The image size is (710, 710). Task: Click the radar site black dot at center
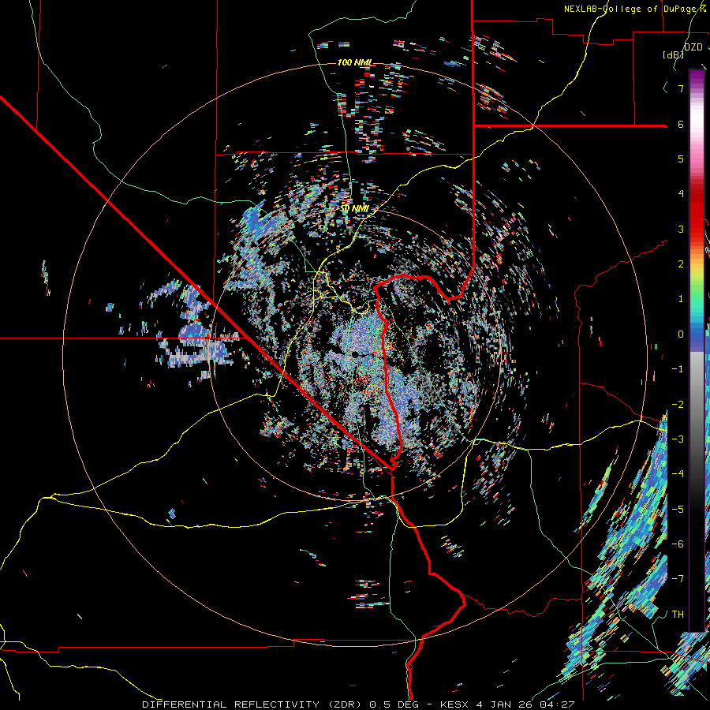[356, 353]
